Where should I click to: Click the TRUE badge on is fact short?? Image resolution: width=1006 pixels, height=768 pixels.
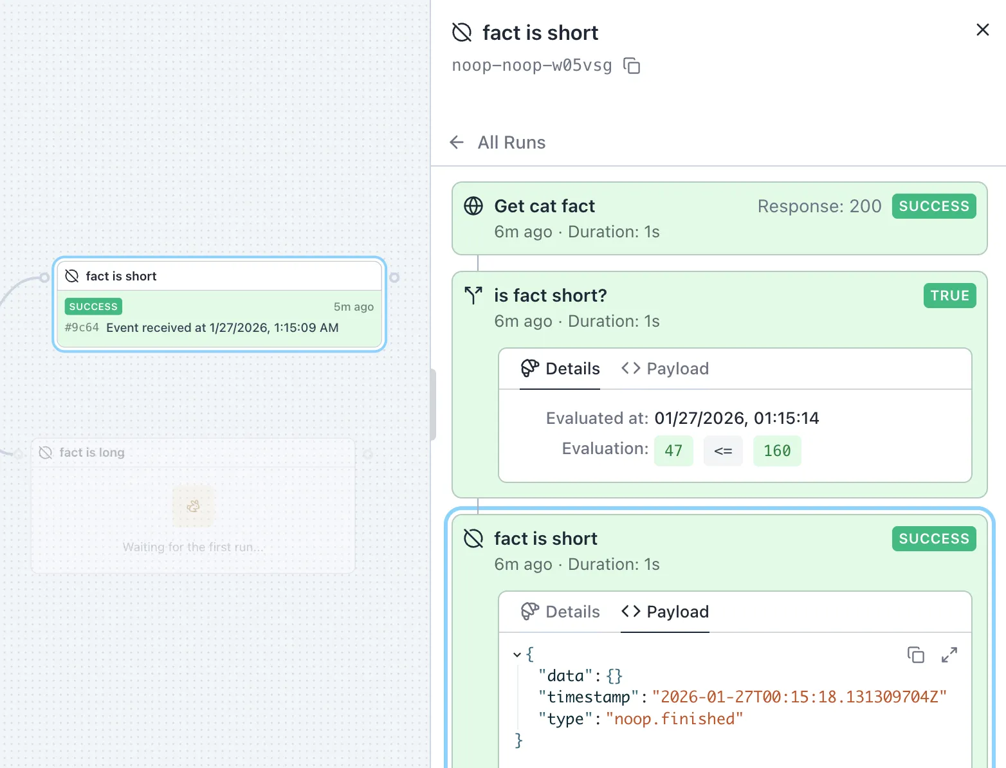point(949,296)
